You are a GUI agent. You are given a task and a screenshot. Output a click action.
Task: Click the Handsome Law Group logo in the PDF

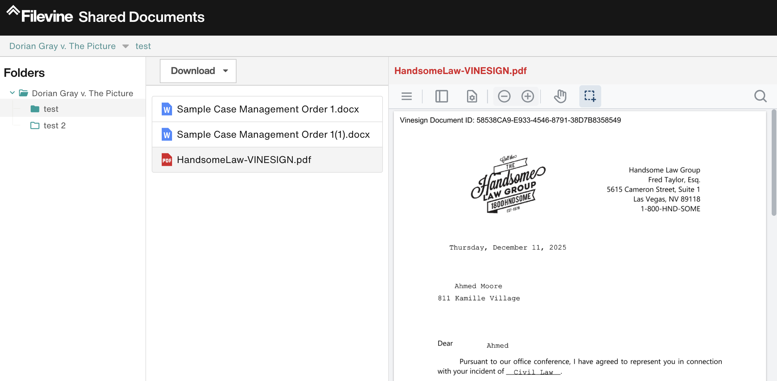coord(508,184)
